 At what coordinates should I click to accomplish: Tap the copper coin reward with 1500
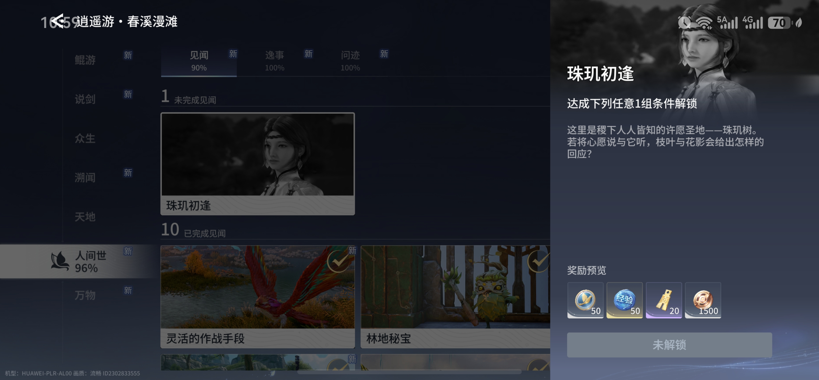pyautogui.click(x=703, y=300)
